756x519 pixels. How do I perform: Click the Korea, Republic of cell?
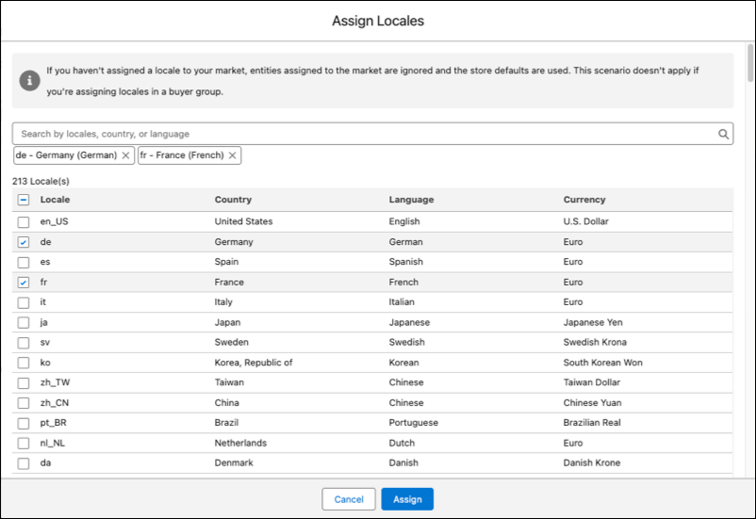click(254, 363)
